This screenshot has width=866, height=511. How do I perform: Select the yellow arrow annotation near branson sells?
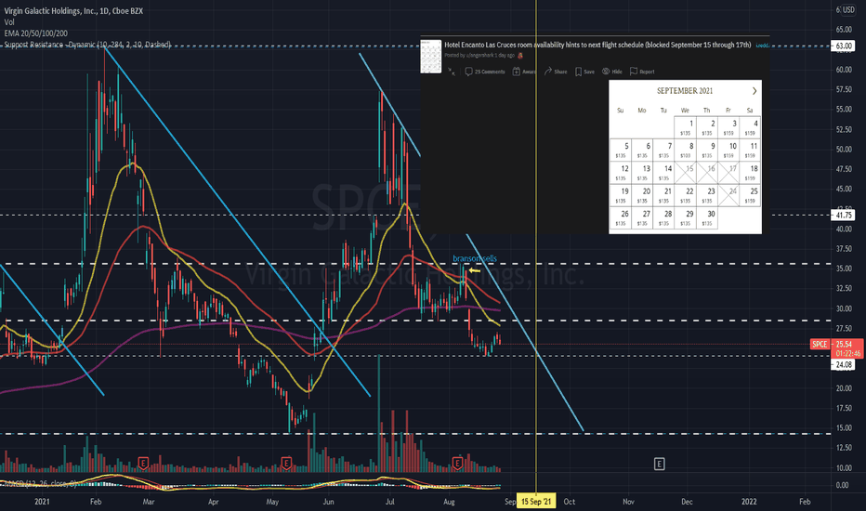point(475,270)
